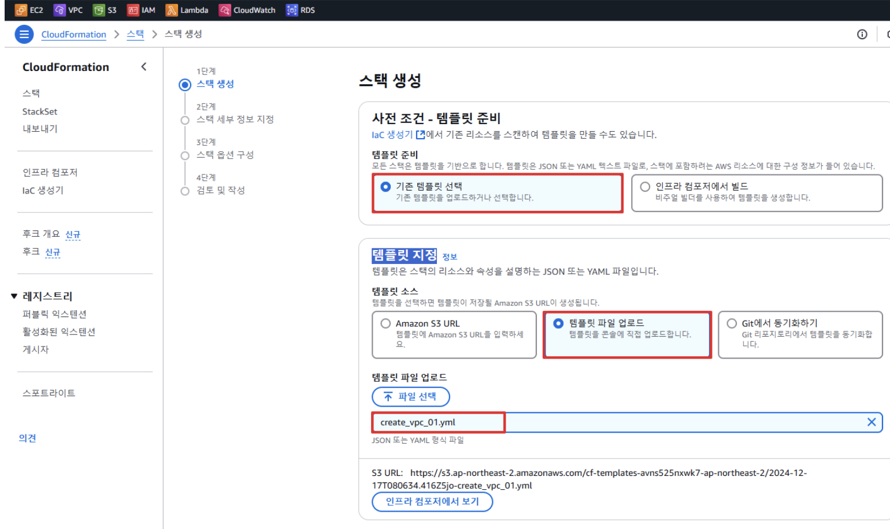
Task: Open the 정보 link beside 템플릿 지정
Action: pos(450,257)
